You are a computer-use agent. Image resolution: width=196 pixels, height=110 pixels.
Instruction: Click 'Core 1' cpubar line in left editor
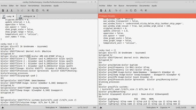click(37, 59)
